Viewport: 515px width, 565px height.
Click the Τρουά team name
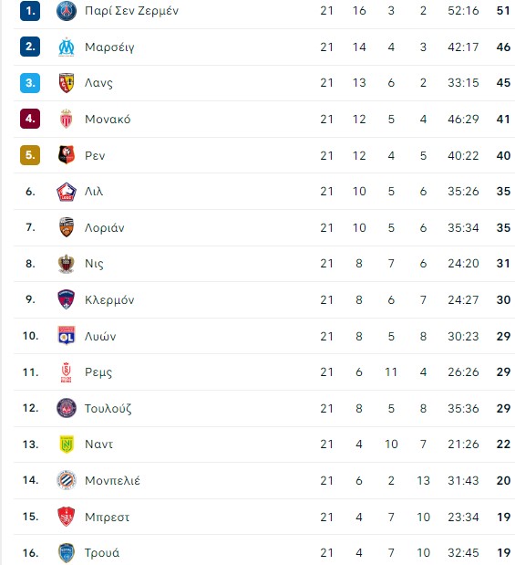102,553
